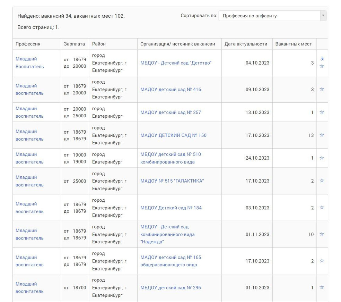The height and width of the screenshot is (302, 341).
Task: Open МБДОУ детский сад № 296 link
Action: (170, 287)
